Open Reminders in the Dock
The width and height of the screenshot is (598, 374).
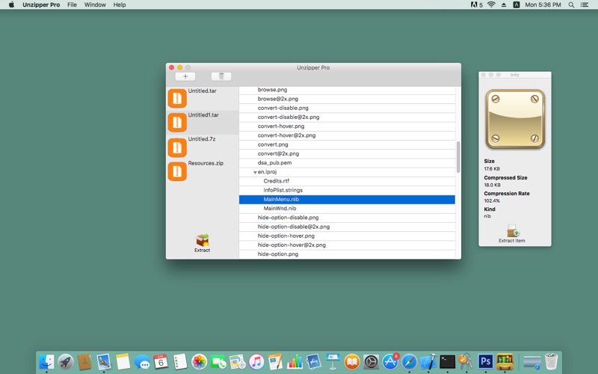180,361
